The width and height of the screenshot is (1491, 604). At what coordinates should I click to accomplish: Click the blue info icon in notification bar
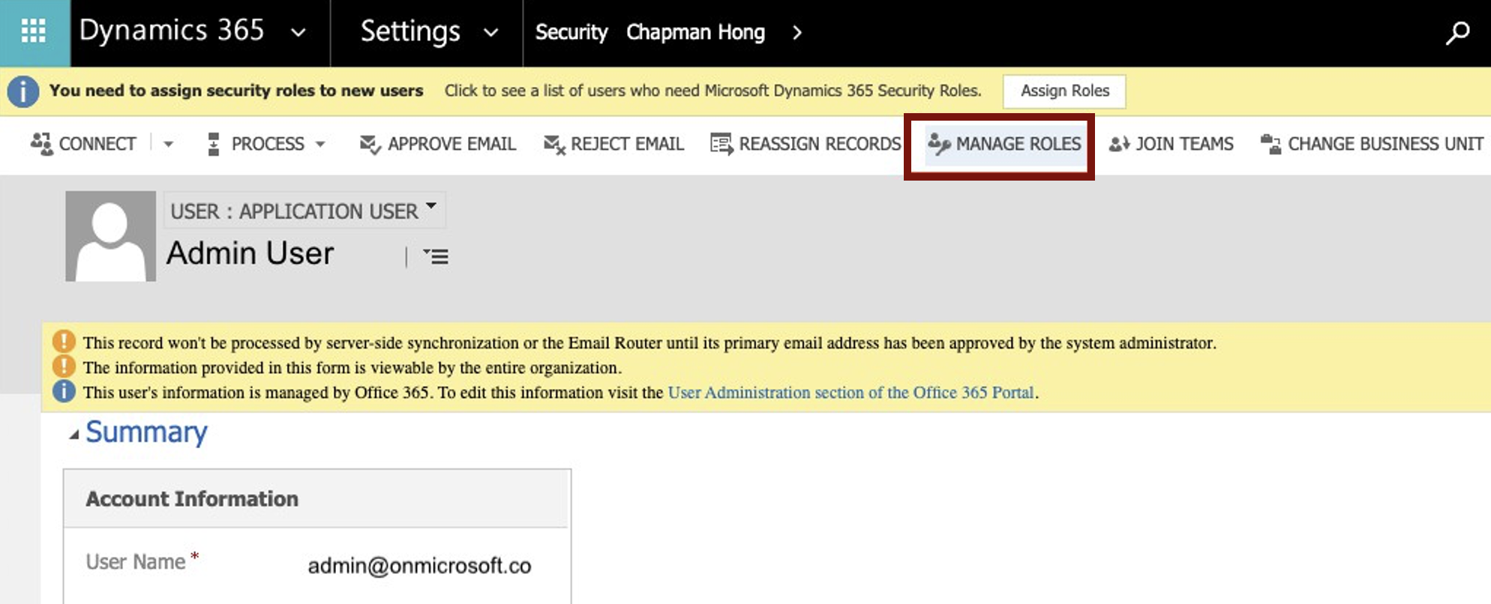click(x=23, y=91)
